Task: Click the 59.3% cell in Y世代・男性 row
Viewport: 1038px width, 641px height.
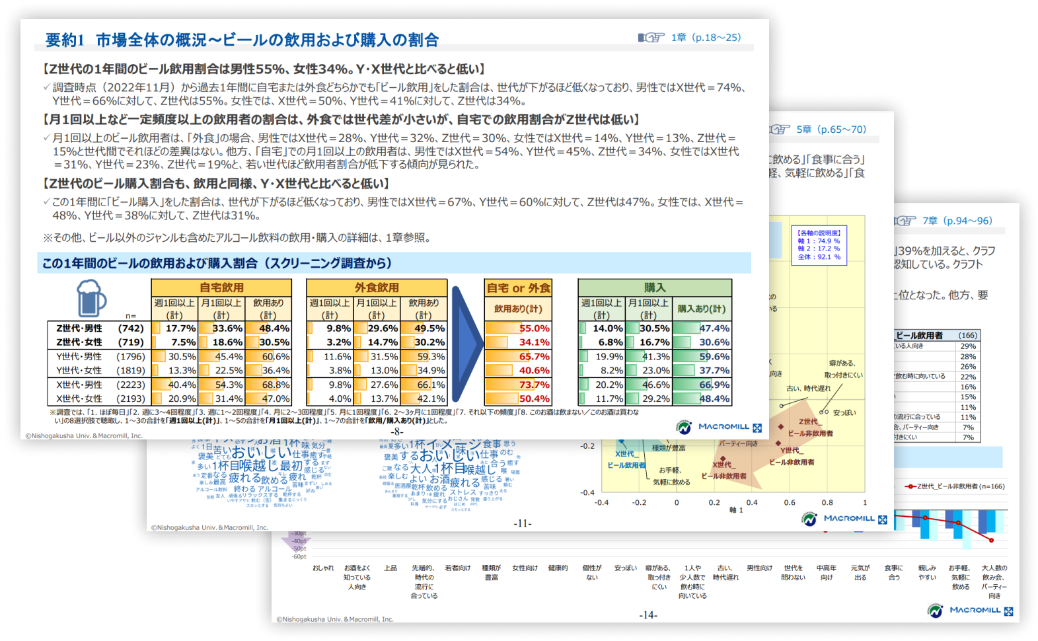Action: tap(424, 357)
